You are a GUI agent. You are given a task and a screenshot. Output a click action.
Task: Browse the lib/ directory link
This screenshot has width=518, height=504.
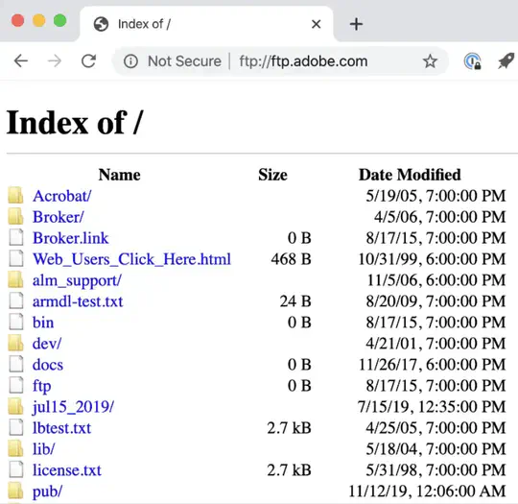[x=43, y=449]
